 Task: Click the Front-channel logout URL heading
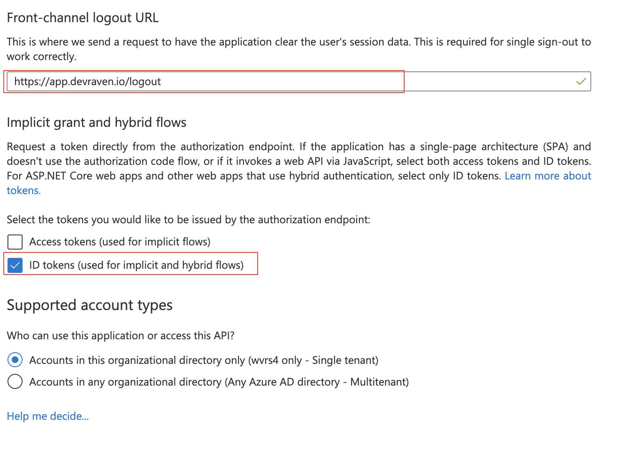(x=82, y=18)
